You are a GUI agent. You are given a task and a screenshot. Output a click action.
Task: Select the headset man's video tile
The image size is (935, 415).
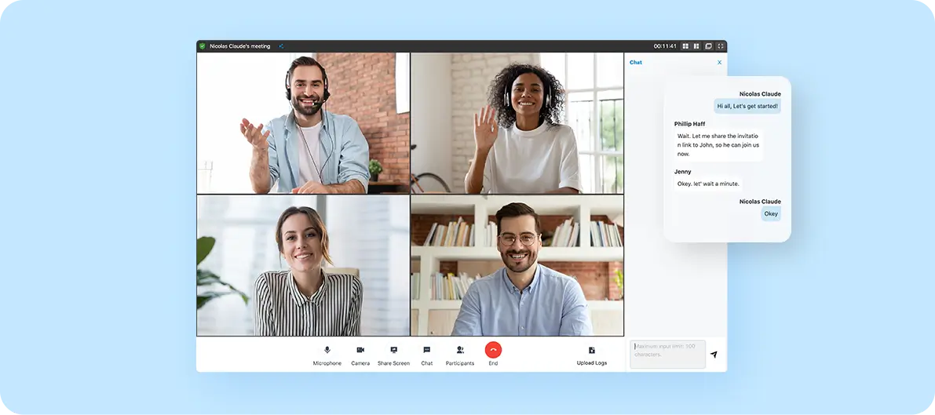point(303,123)
